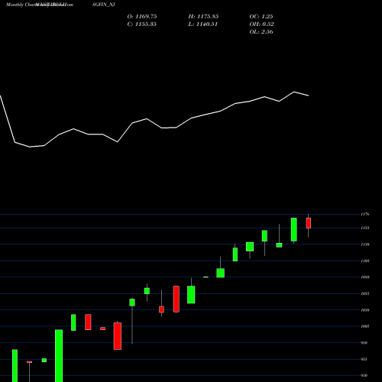Click the 1139 price axis label
This screenshot has width=382, height=382.
click(365, 244)
